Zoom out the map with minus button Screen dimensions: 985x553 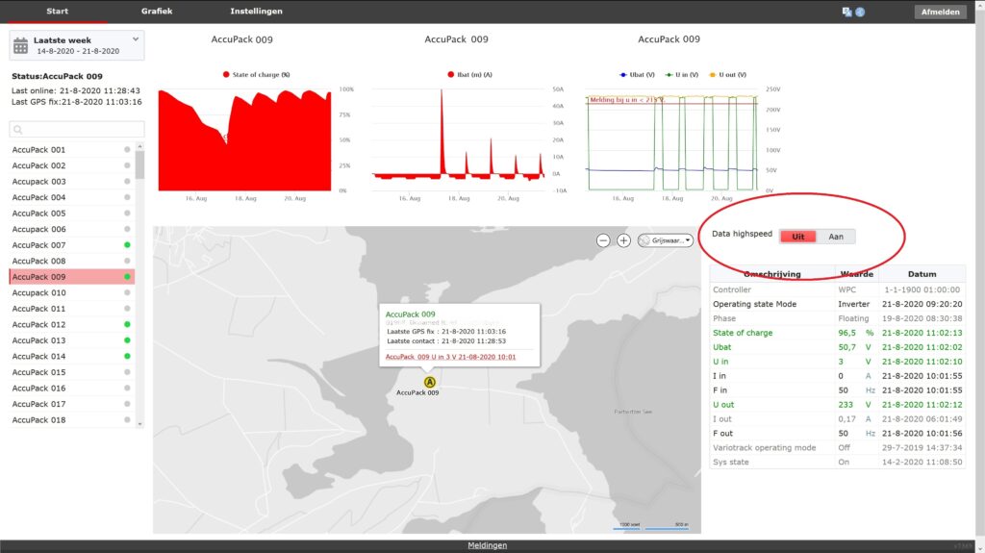point(603,240)
